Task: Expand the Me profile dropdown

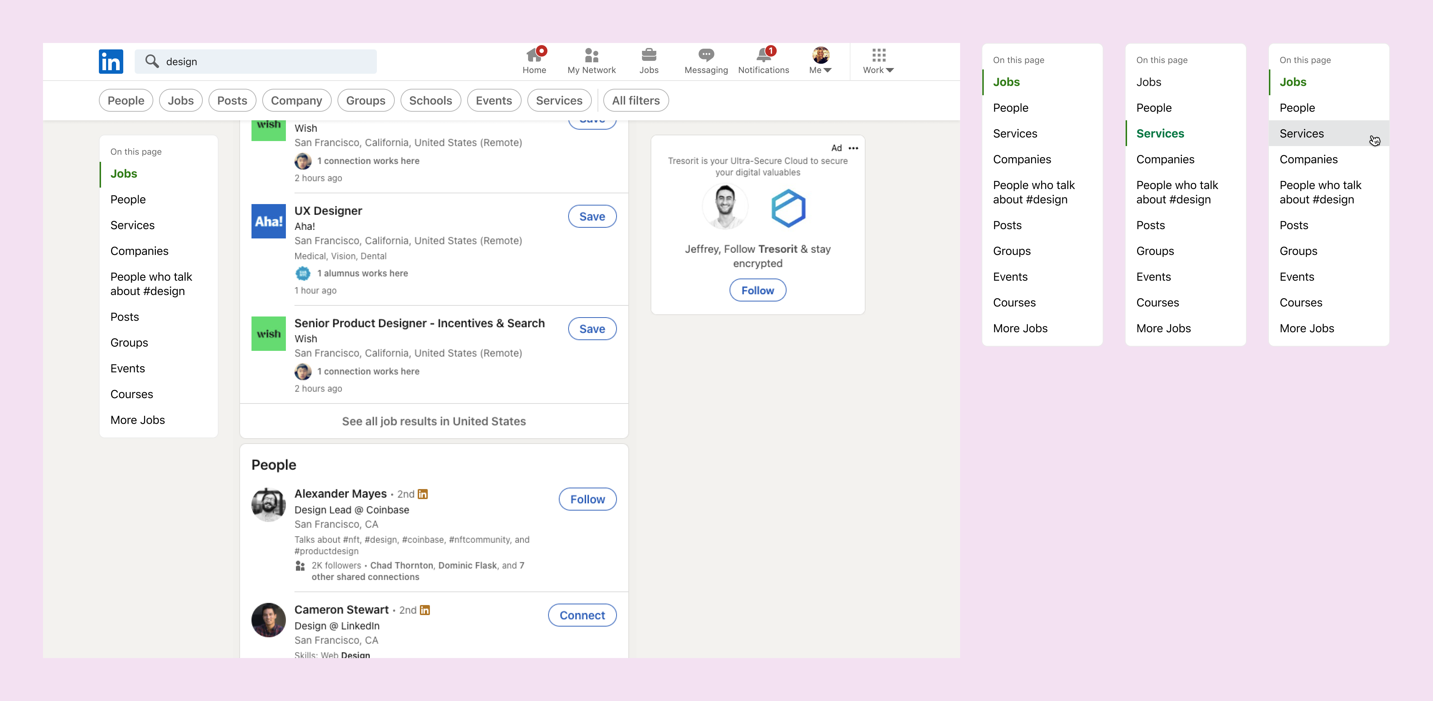Action: tap(820, 61)
